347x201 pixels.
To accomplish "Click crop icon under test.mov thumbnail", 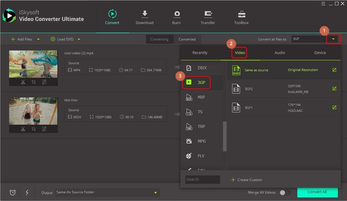I will click(x=33, y=129).
